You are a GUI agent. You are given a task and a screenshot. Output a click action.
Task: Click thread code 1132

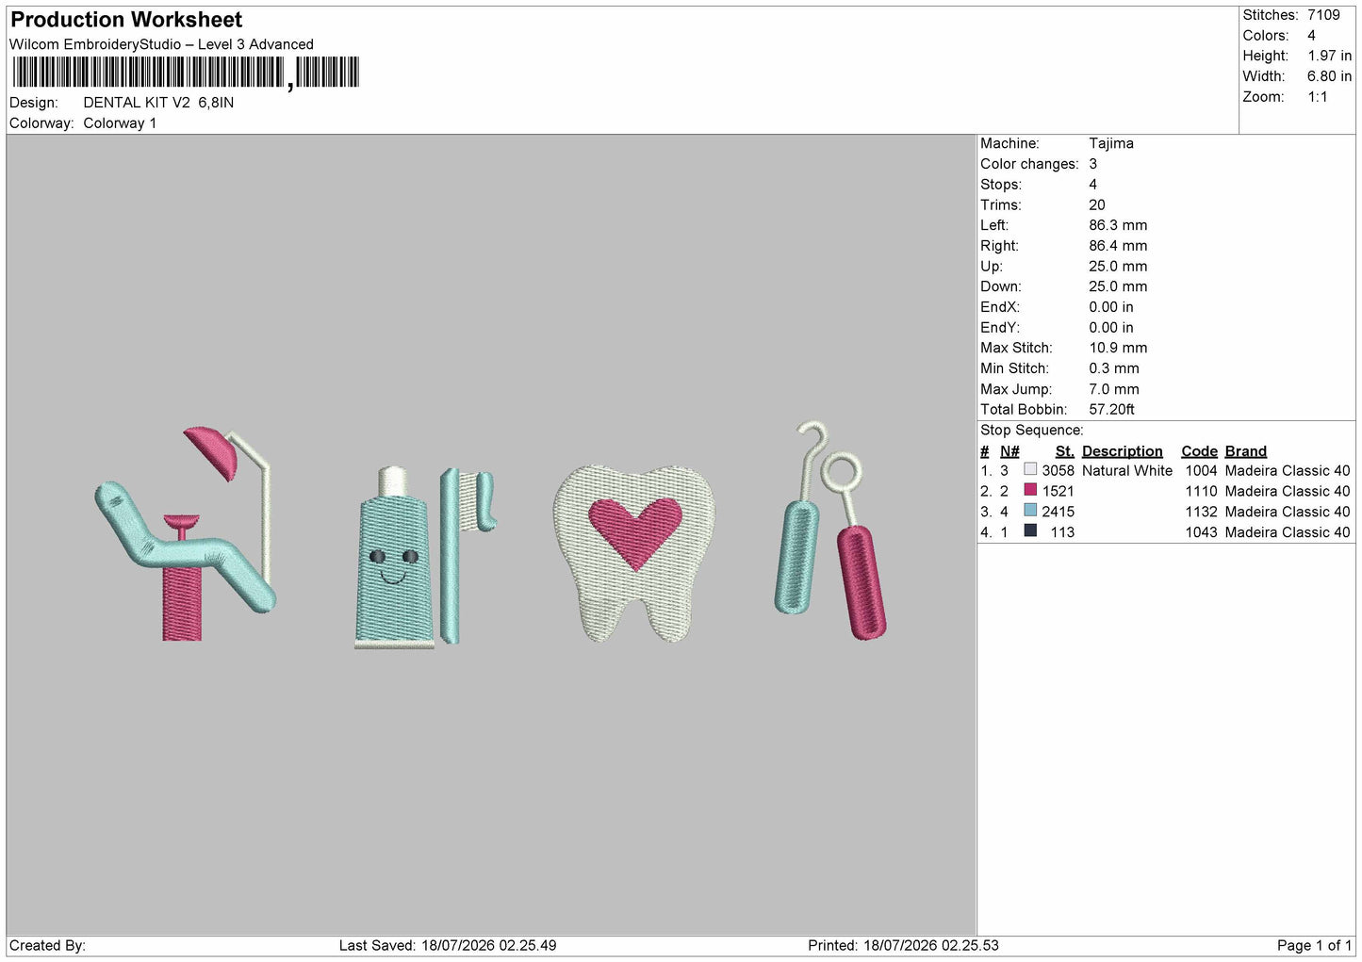1202,512
